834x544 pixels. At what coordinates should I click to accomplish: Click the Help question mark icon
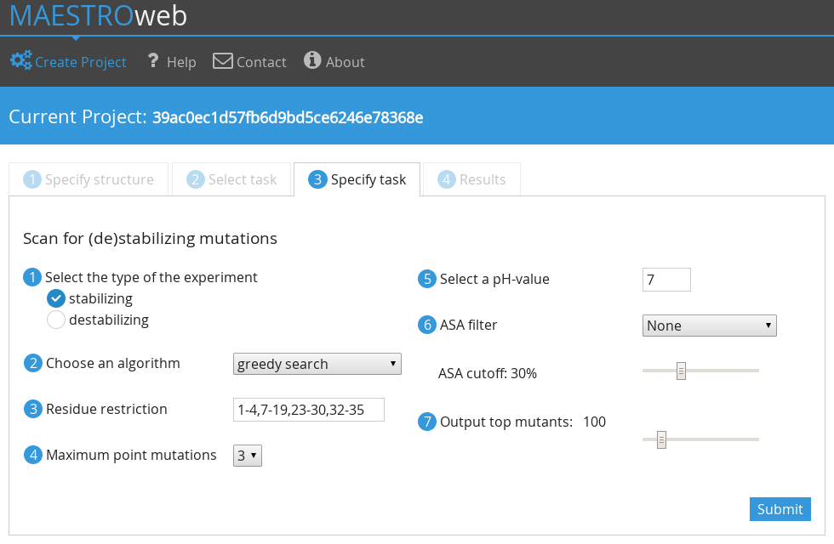(153, 60)
